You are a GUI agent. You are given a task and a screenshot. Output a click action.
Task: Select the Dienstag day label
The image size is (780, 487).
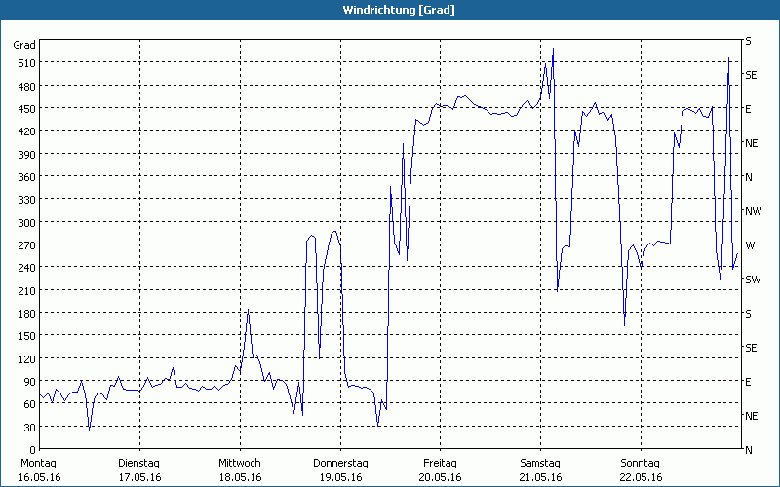click(139, 463)
